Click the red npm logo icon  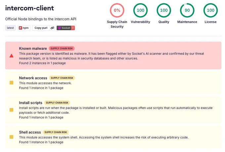coord(21,28)
